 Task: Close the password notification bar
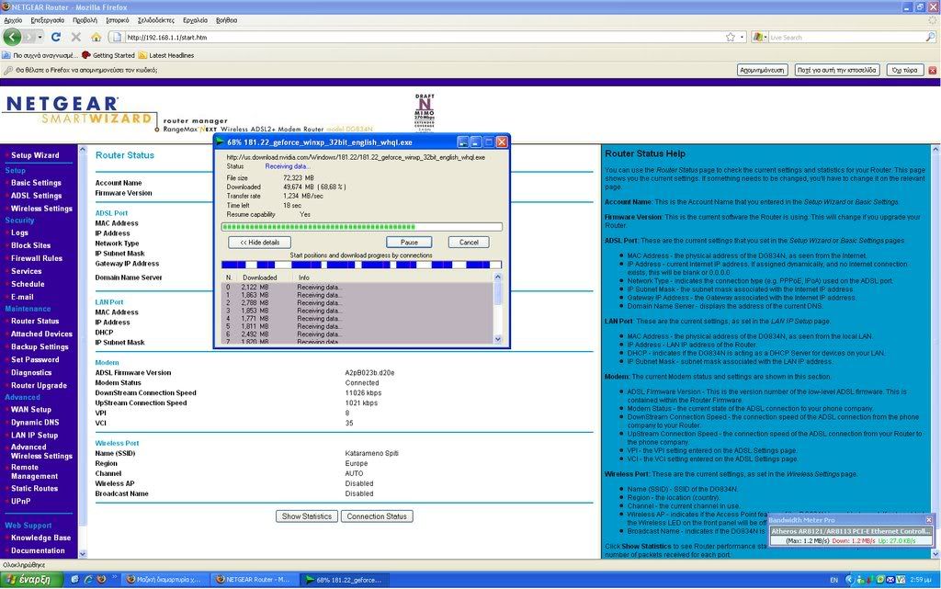(x=933, y=70)
